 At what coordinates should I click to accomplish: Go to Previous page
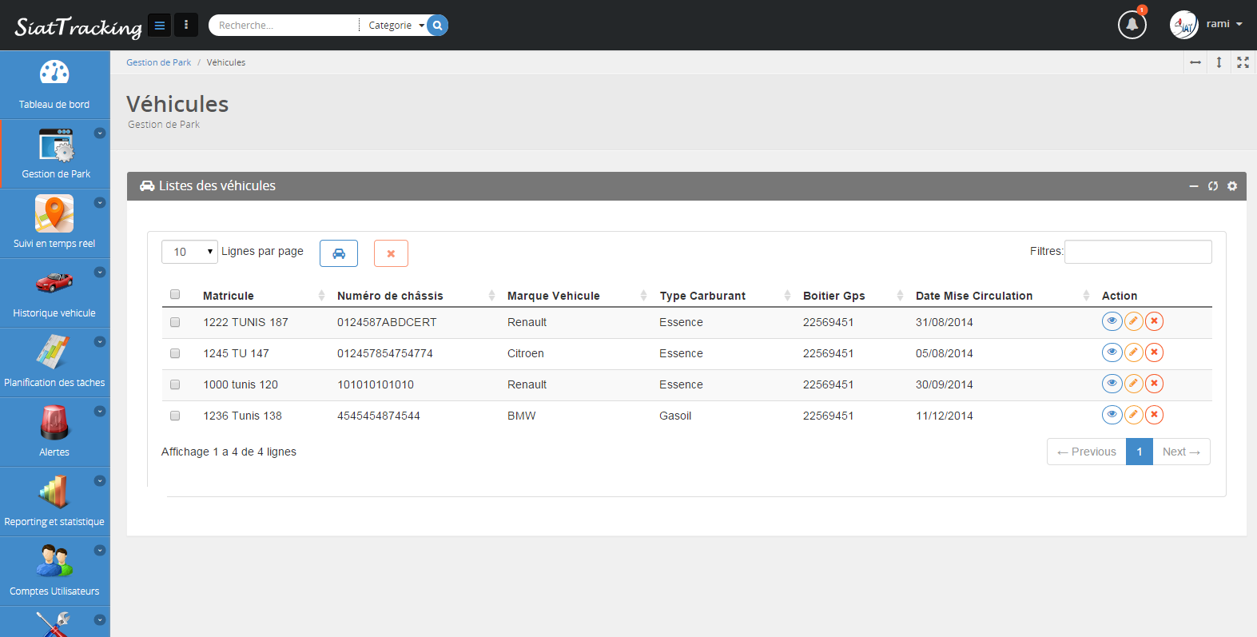point(1087,452)
